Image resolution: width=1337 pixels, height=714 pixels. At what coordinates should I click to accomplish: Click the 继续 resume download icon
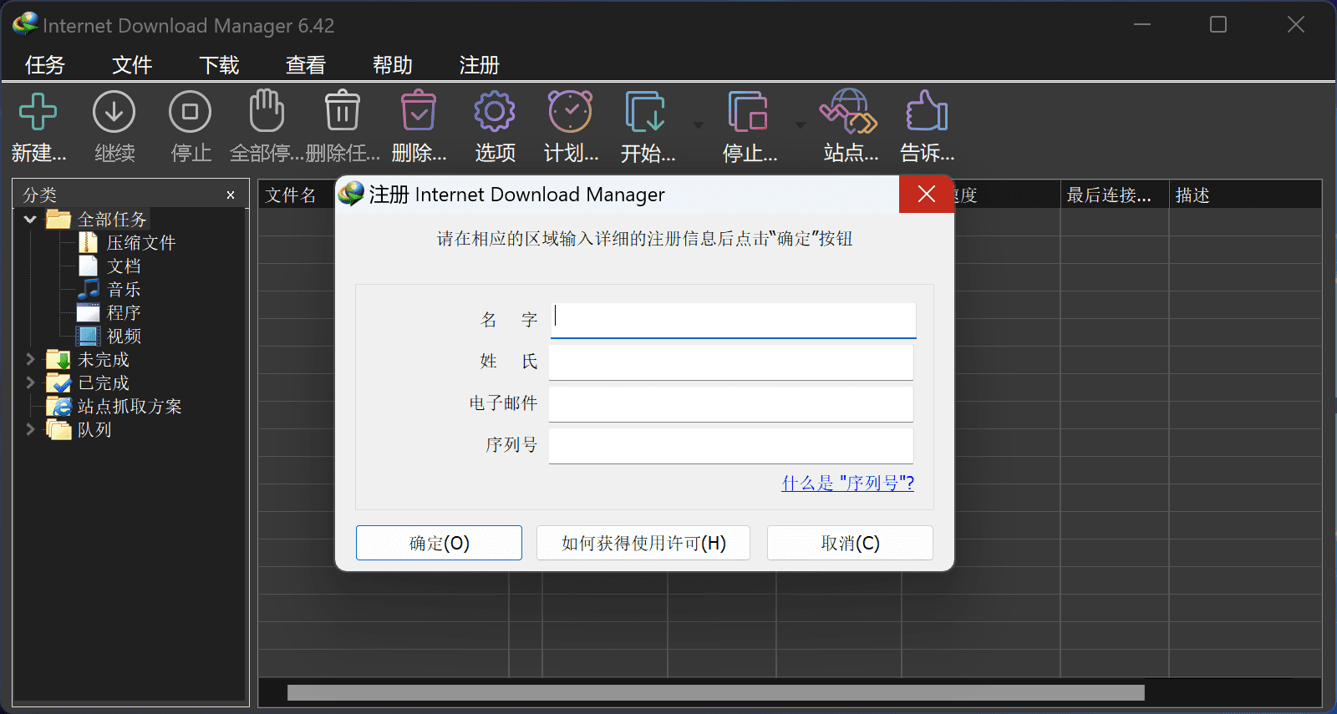point(114,112)
